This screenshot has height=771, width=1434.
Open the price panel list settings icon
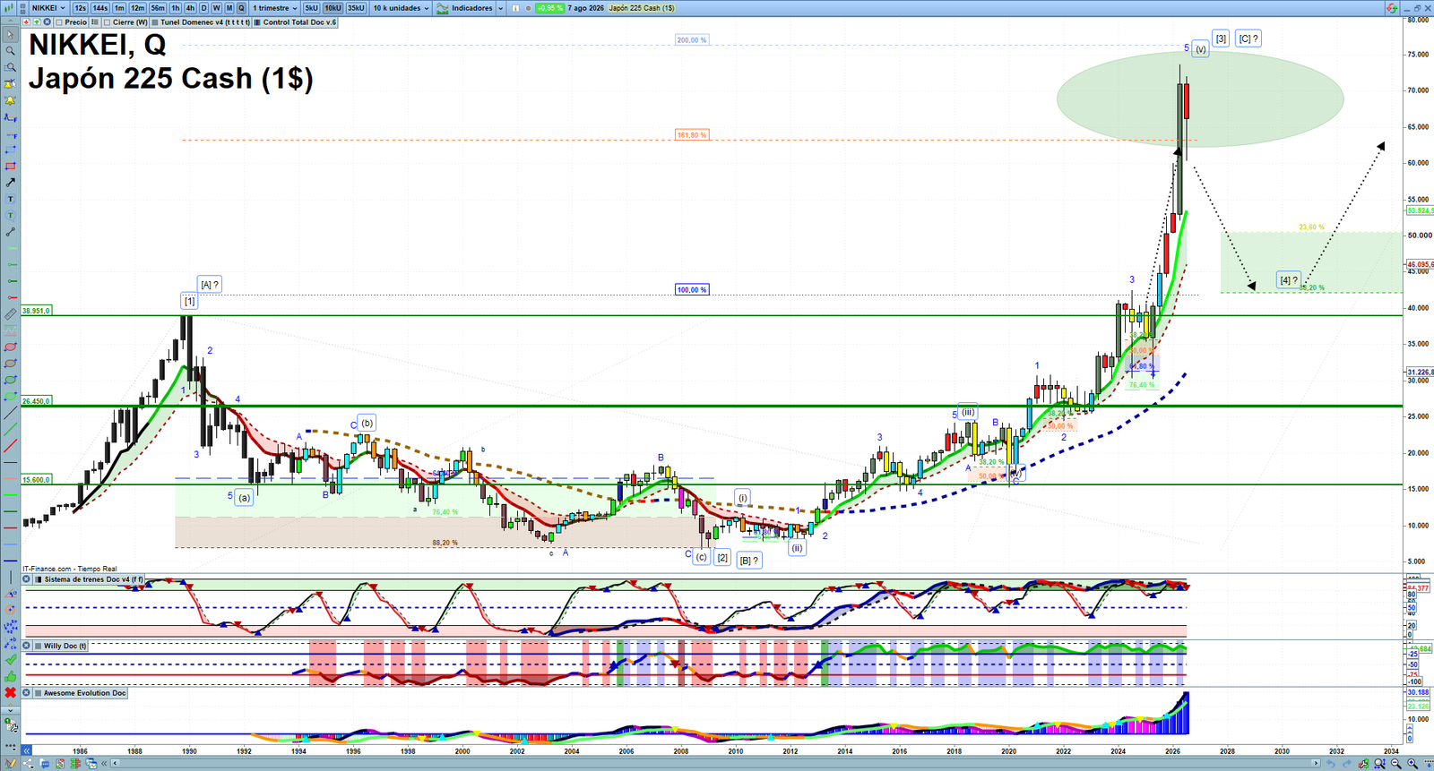95,22
